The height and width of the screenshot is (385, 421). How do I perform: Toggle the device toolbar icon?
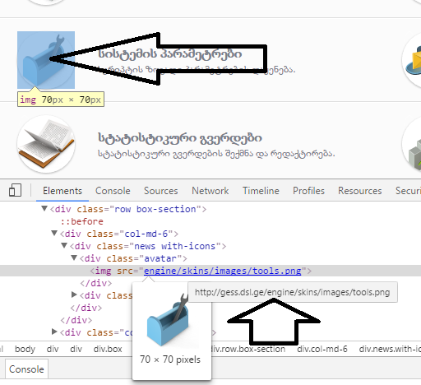pyautogui.click(x=15, y=190)
